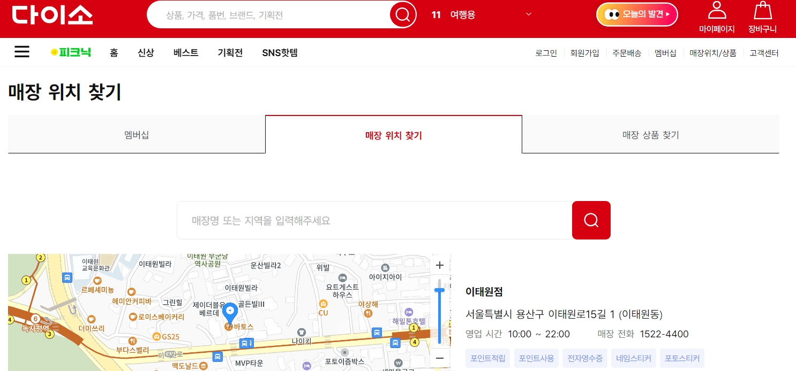The width and height of the screenshot is (796, 371).
Task: Open the hamburger menu icon
Action: (x=22, y=52)
